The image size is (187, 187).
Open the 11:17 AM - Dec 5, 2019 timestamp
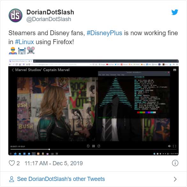[x=54, y=163]
